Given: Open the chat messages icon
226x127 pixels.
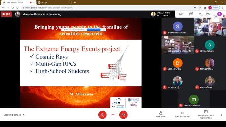Looking at the screenshot, I should click(191, 14).
